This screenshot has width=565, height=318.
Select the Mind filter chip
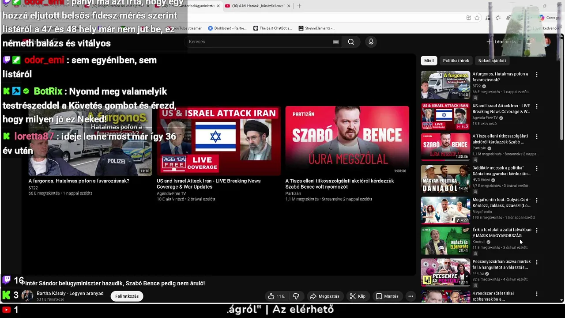click(429, 61)
